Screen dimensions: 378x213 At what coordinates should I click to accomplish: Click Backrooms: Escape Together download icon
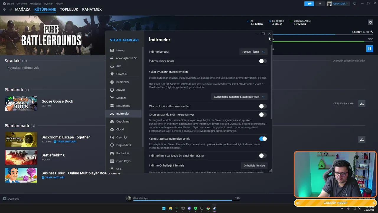tap(362, 139)
